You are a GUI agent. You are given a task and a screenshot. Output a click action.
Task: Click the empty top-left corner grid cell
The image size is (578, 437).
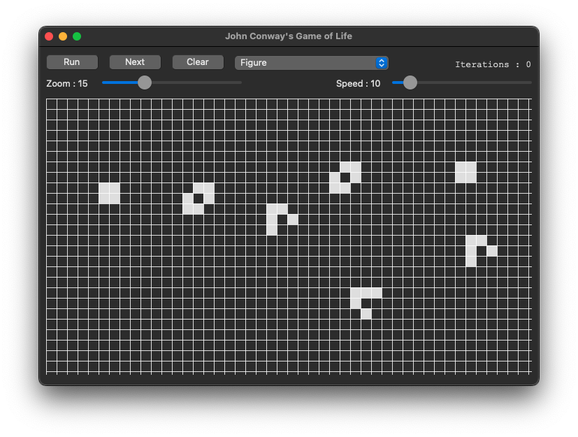(52, 104)
